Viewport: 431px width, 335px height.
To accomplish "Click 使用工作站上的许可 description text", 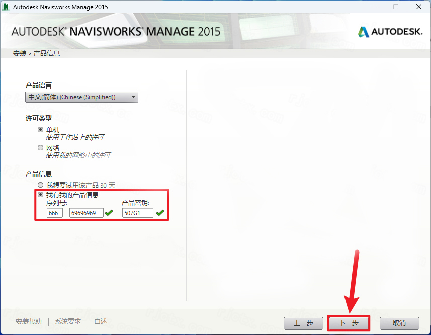I will (75, 137).
